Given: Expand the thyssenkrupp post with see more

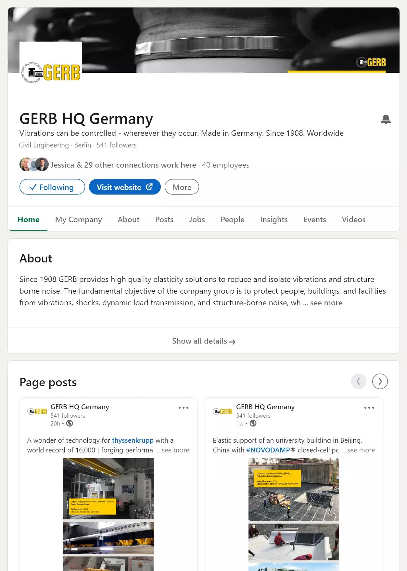Looking at the screenshot, I should click(x=173, y=450).
